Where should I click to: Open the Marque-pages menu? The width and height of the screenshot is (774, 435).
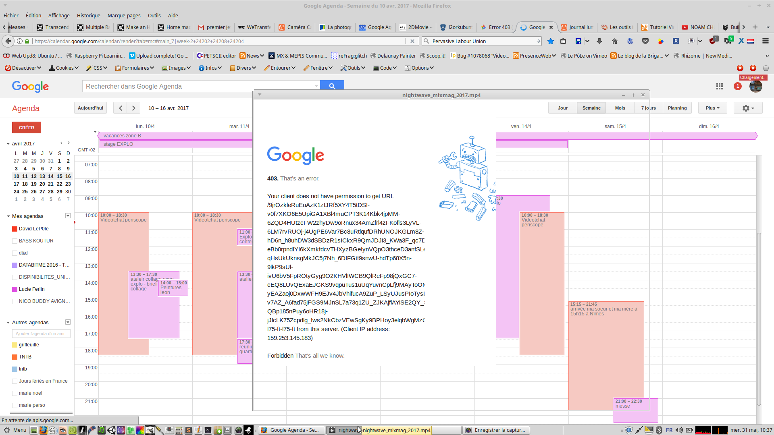(x=124, y=15)
